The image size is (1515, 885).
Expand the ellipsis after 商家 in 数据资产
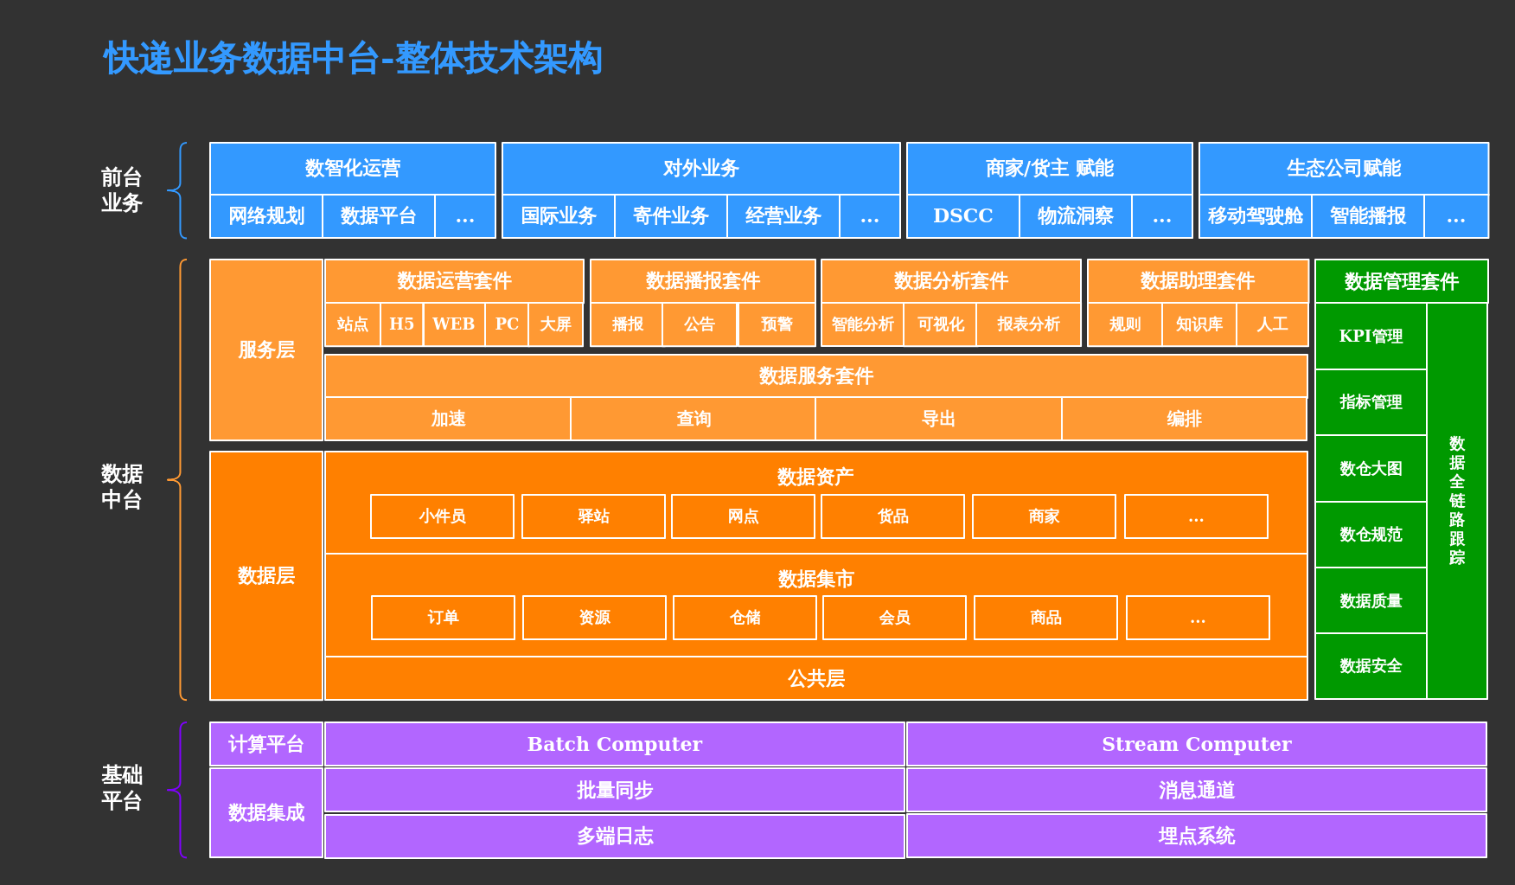click(1196, 516)
